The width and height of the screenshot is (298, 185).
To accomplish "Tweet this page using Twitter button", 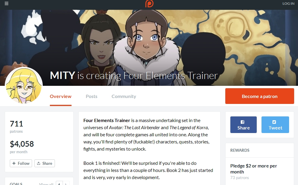I will pos(275,125).
